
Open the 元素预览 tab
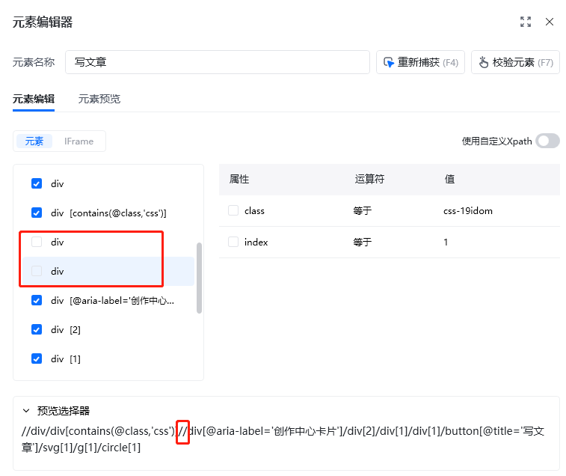pyautogui.click(x=99, y=99)
